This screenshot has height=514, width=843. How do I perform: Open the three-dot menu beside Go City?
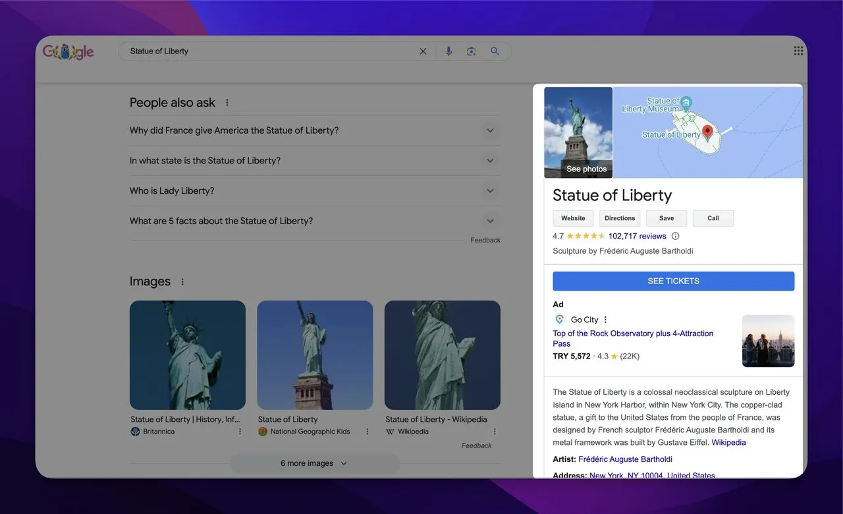point(605,320)
